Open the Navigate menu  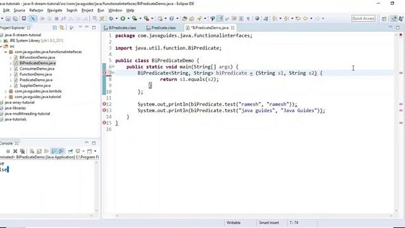(x=55, y=10)
